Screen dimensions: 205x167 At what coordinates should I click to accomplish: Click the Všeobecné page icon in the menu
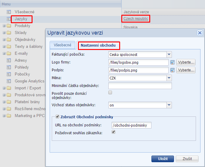point(9,12)
